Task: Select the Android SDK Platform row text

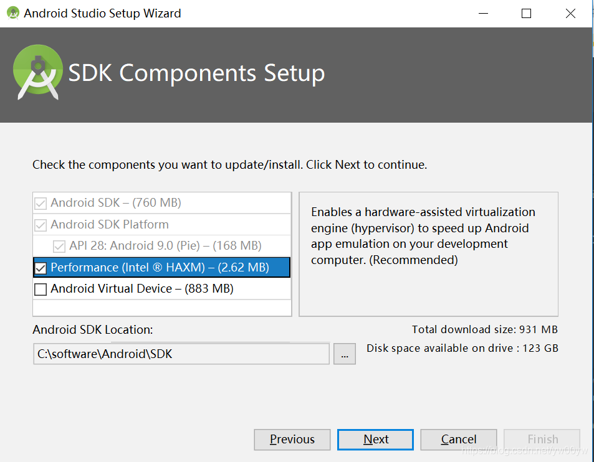Action: (110, 225)
